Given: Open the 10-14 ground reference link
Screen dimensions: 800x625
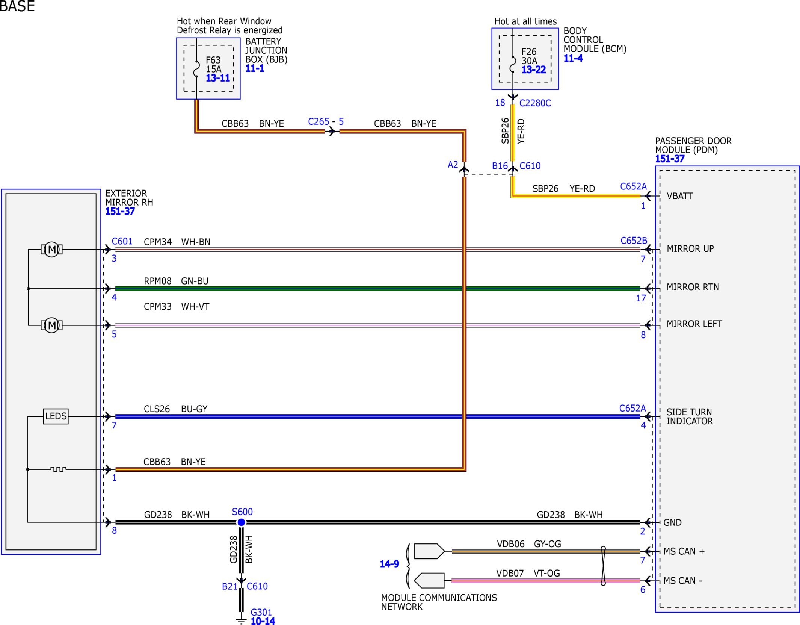Looking at the screenshot, I should click(263, 621).
